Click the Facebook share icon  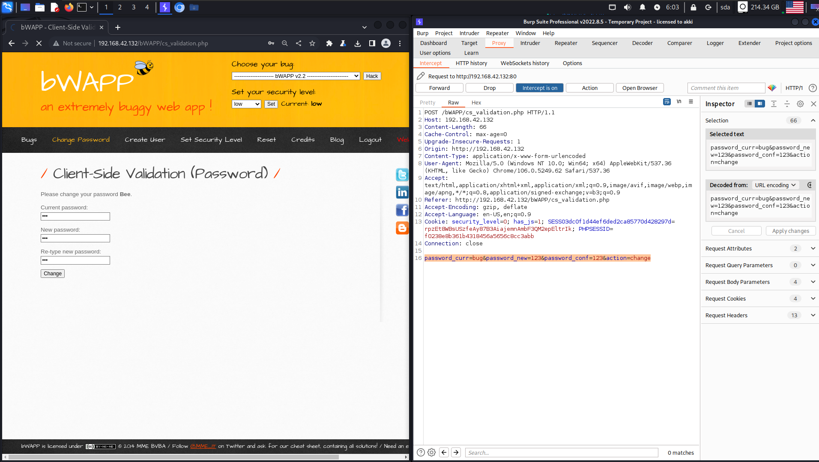[x=402, y=210]
